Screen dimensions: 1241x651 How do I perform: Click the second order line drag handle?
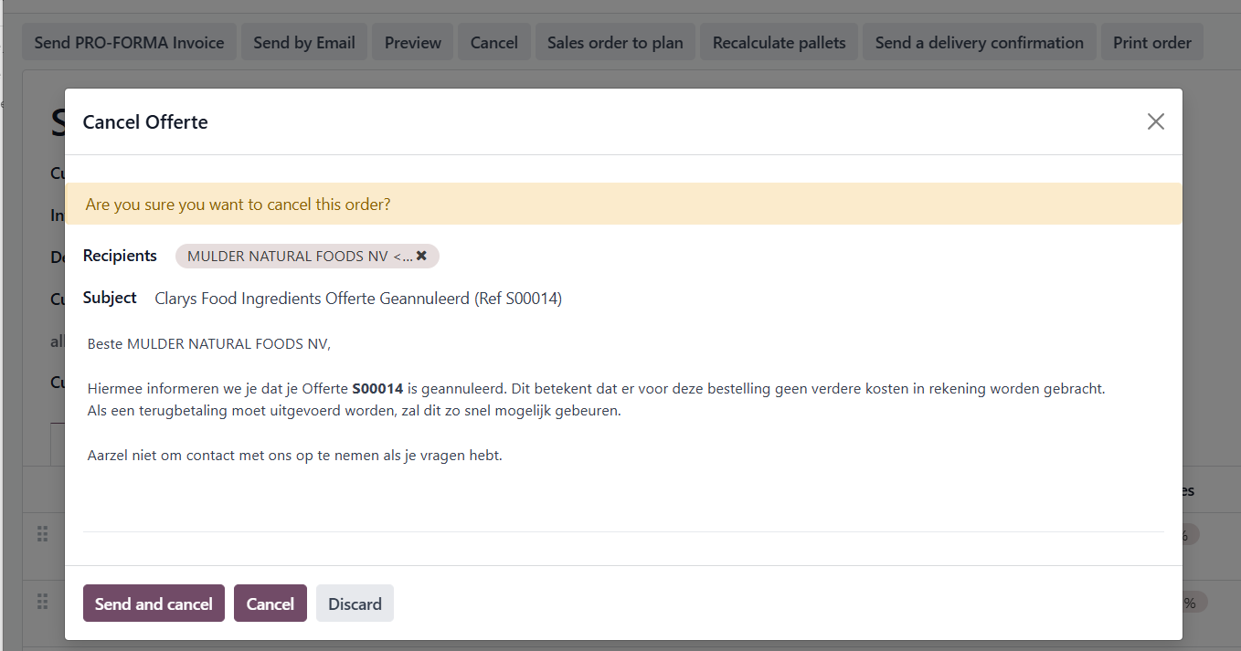(42, 602)
